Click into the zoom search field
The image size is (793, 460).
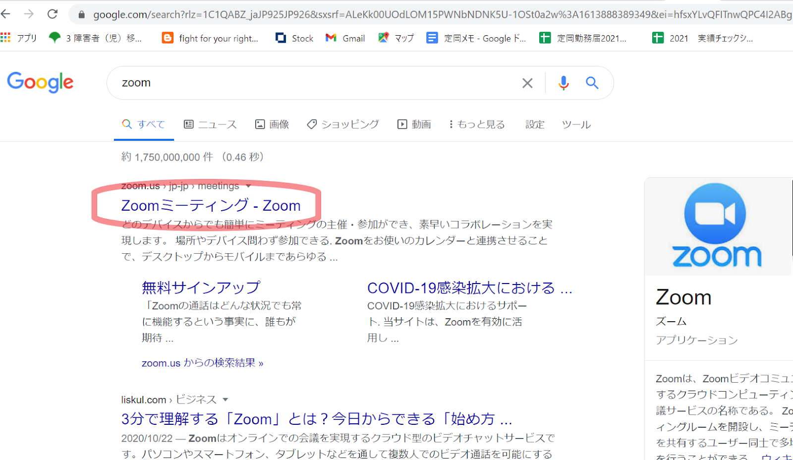tap(317, 83)
